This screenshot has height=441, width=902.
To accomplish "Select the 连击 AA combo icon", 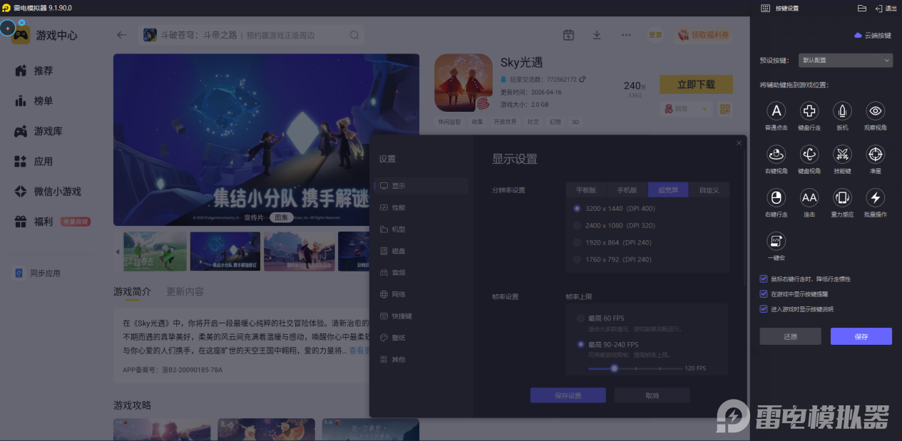I will pos(809,197).
